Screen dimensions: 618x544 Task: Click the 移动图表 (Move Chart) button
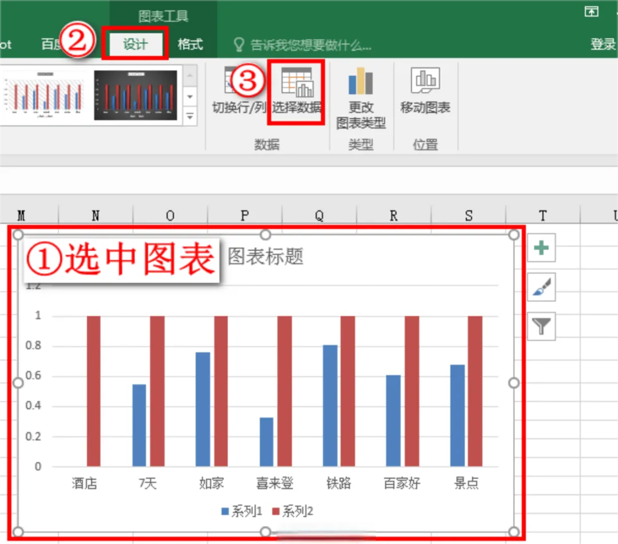pos(425,91)
